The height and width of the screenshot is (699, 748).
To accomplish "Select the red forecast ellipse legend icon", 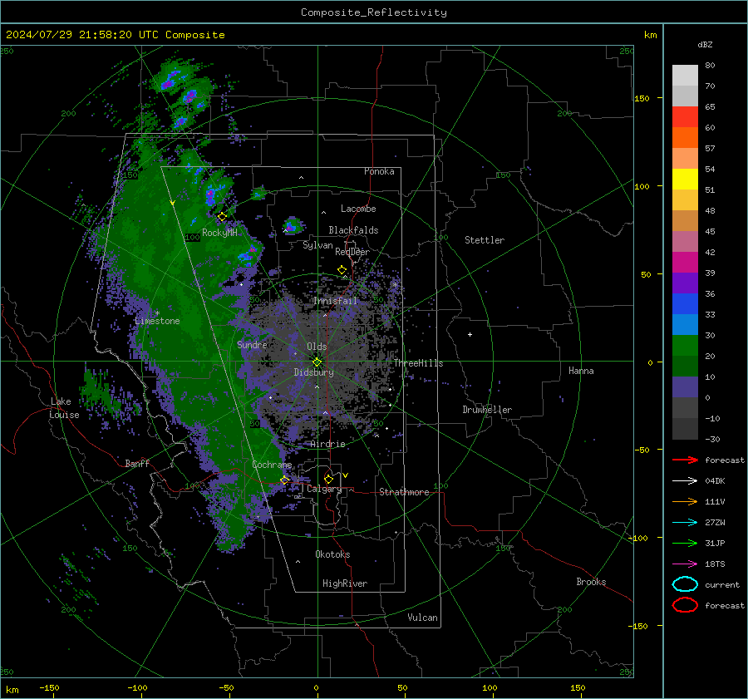I will point(685,605).
